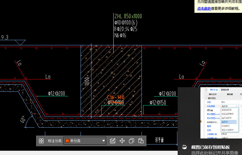Click the snip notification picture icon
This screenshot has width=242, height=155.
click(x=184, y=147)
